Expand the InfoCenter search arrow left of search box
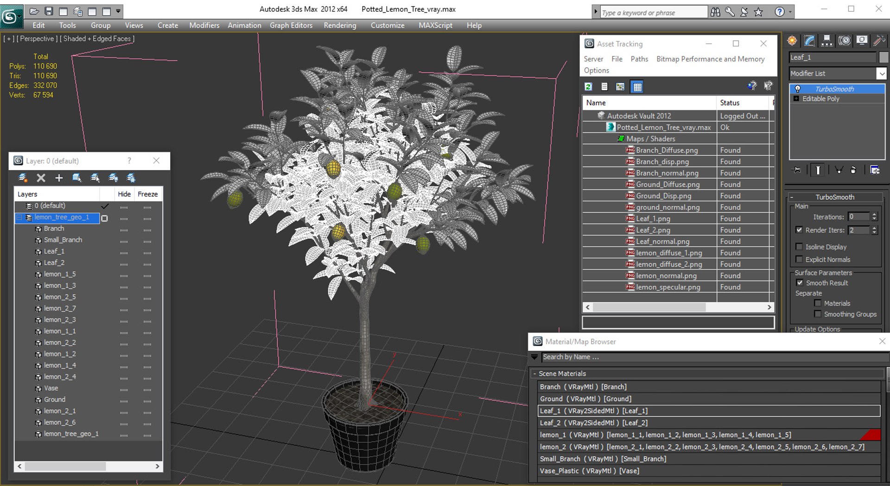The width and height of the screenshot is (890, 486). pyautogui.click(x=596, y=12)
